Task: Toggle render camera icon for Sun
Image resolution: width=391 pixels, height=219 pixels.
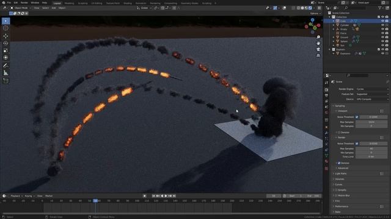Action: point(387,46)
